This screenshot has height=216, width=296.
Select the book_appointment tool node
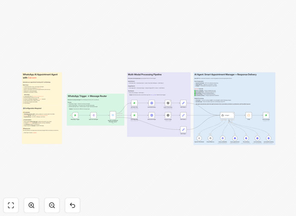[x=235, y=138]
